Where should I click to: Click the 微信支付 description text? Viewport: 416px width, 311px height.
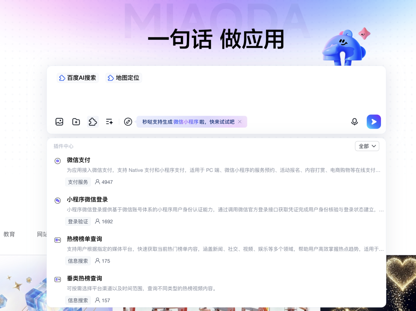click(x=223, y=170)
